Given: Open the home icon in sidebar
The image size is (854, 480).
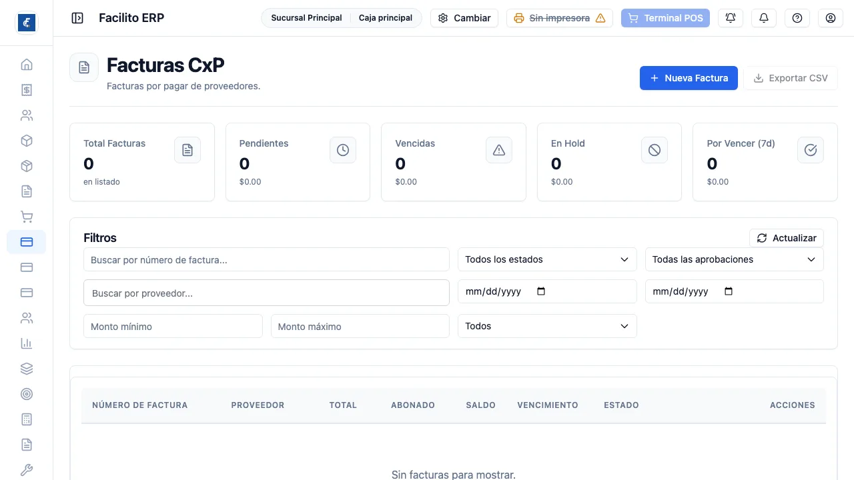Looking at the screenshot, I should tap(27, 65).
